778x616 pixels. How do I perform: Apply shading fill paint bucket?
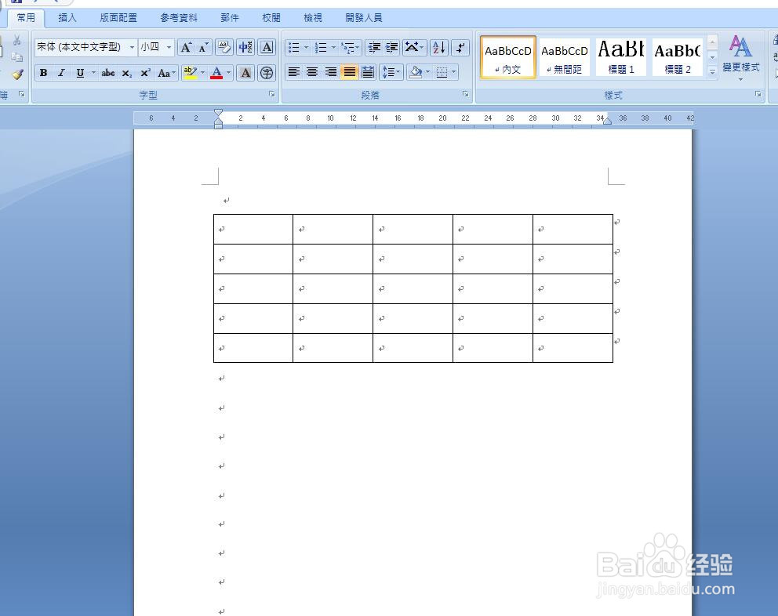click(x=416, y=72)
